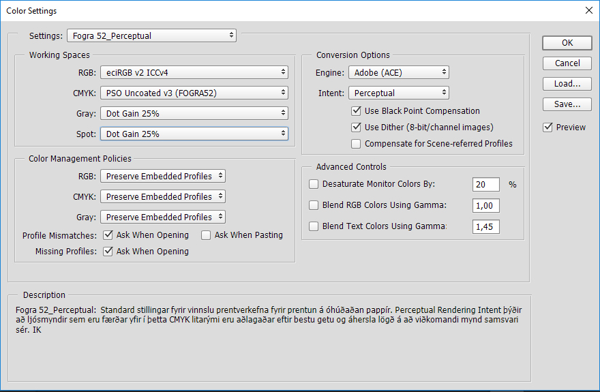This screenshot has height=392, width=600.
Task: Enable Compensate for Scene-referred Profiles
Action: (x=356, y=144)
